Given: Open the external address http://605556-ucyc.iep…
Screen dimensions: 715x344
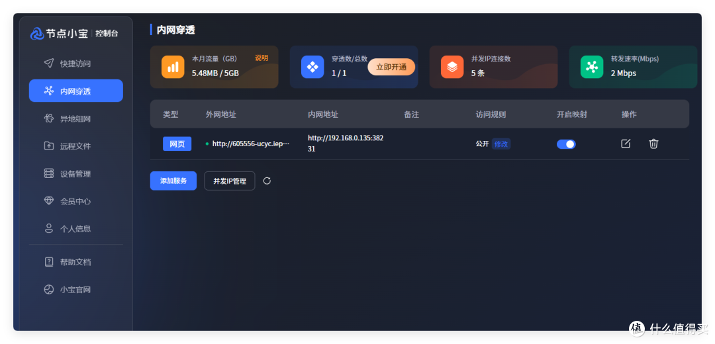Looking at the screenshot, I should coord(251,144).
